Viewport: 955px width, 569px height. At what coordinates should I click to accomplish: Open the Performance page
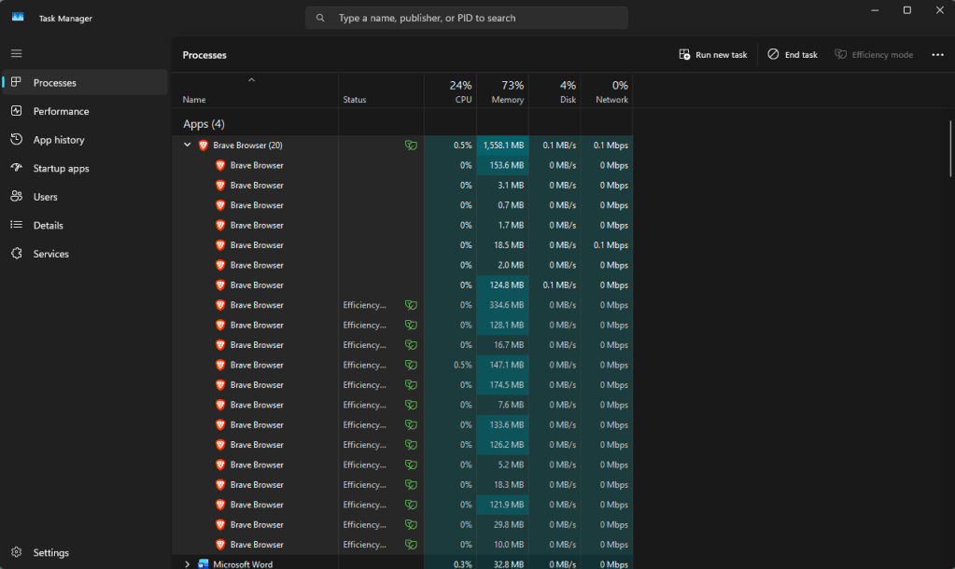[85, 111]
